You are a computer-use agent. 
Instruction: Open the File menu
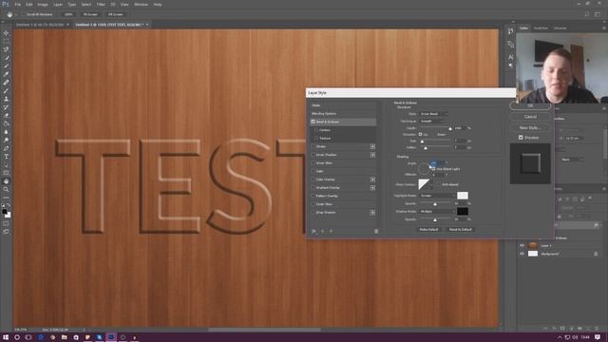point(17,4)
